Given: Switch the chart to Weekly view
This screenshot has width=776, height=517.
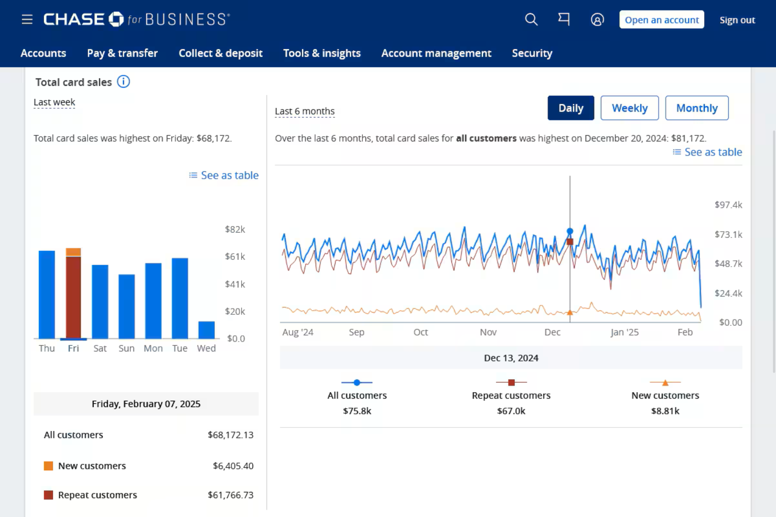Looking at the screenshot, I should tap(629, 108).
